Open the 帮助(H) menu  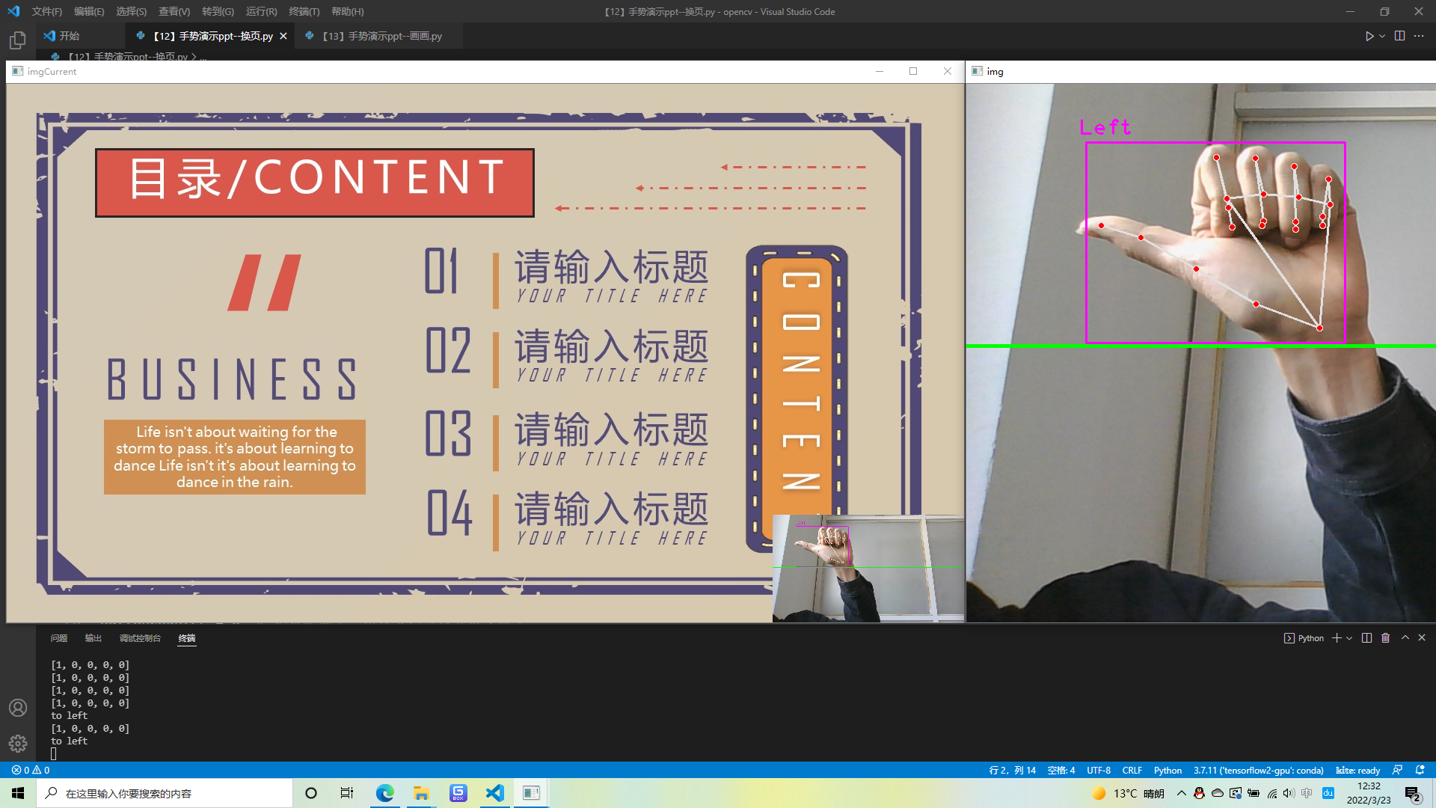point(347,11)
